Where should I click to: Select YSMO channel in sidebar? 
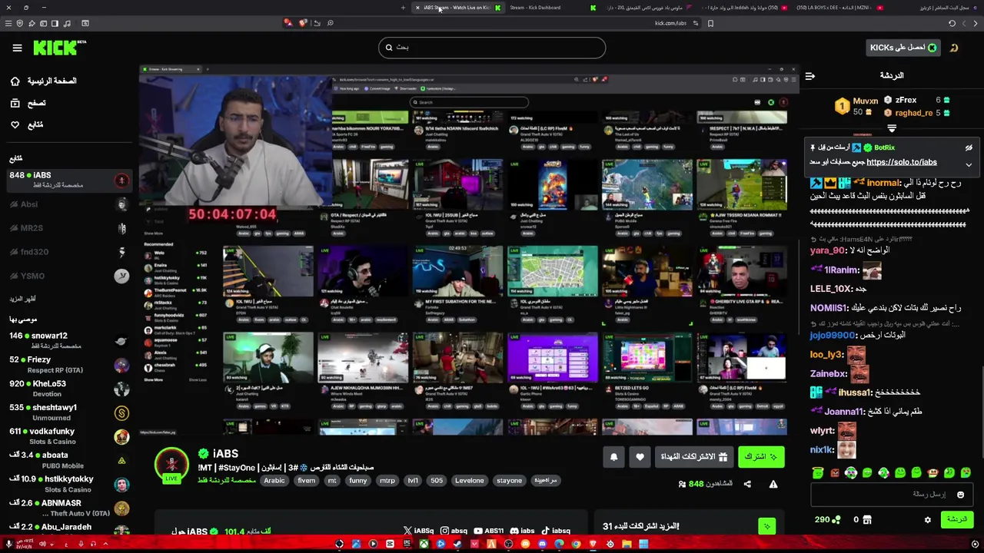[x=68, y=276]
